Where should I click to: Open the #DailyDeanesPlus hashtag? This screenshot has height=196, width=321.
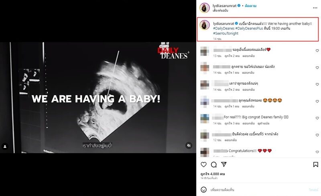249,28
